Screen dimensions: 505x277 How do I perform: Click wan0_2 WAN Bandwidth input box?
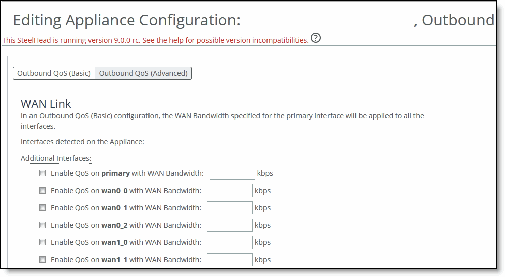(230, 225)
